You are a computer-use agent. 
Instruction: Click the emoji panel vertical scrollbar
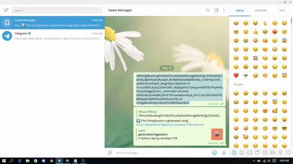pos(291,20)
